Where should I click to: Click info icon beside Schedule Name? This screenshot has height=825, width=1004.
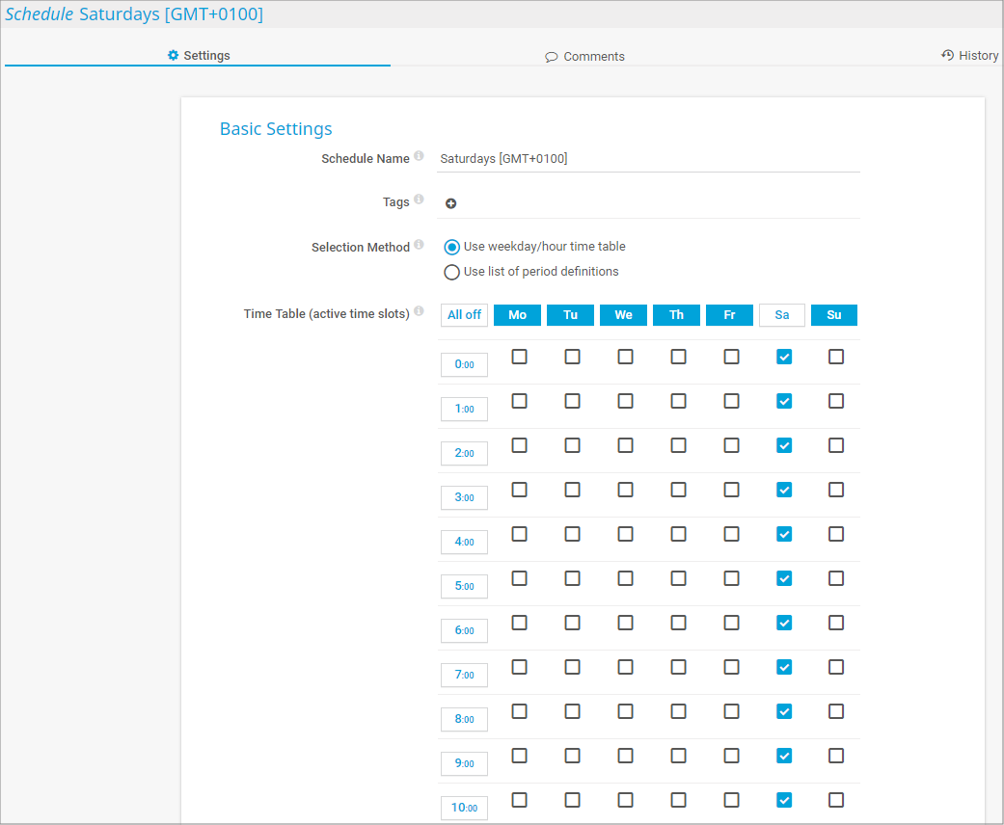click(419, 156)
